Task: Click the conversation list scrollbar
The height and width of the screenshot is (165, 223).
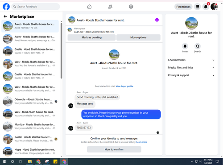Action: (x=61, y=50)
